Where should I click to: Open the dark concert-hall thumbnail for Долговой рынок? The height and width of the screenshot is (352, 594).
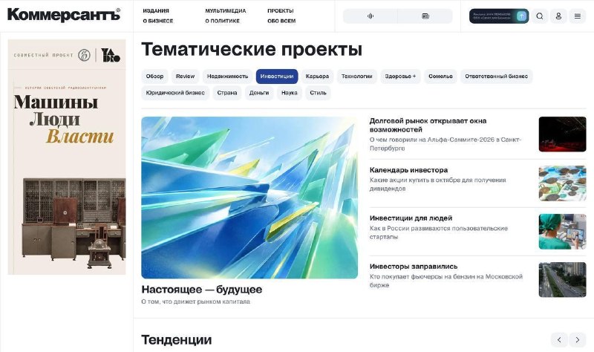point(562,134)
